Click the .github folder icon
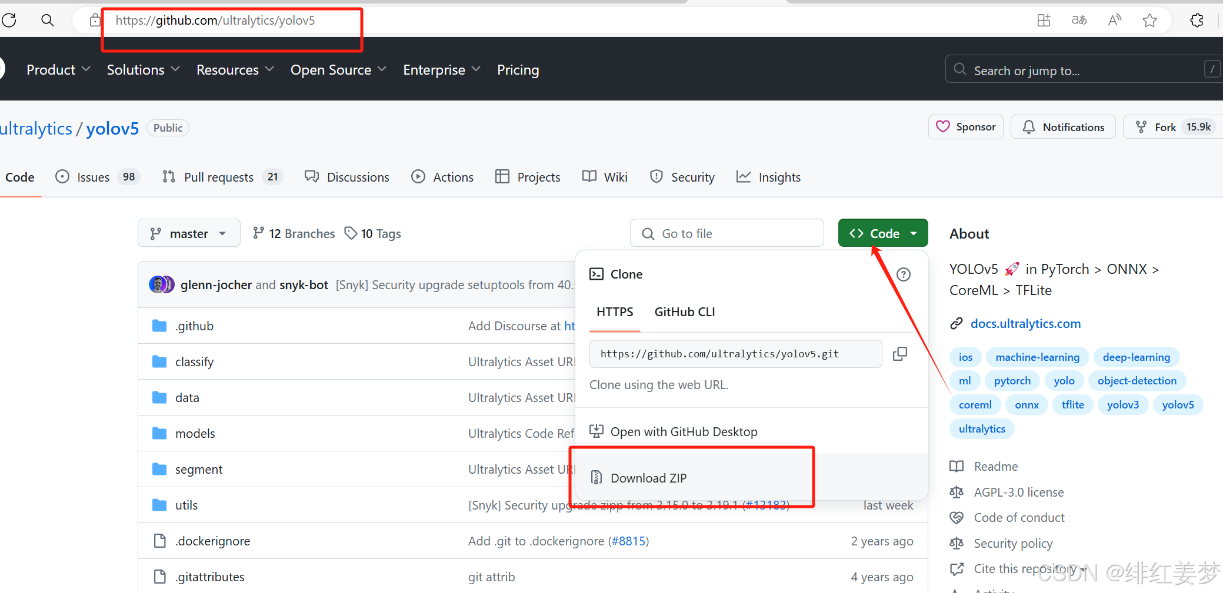Image resolution: width=1223 pixels, height=593 pixels. pyautogui.click(x=159, y=326)
